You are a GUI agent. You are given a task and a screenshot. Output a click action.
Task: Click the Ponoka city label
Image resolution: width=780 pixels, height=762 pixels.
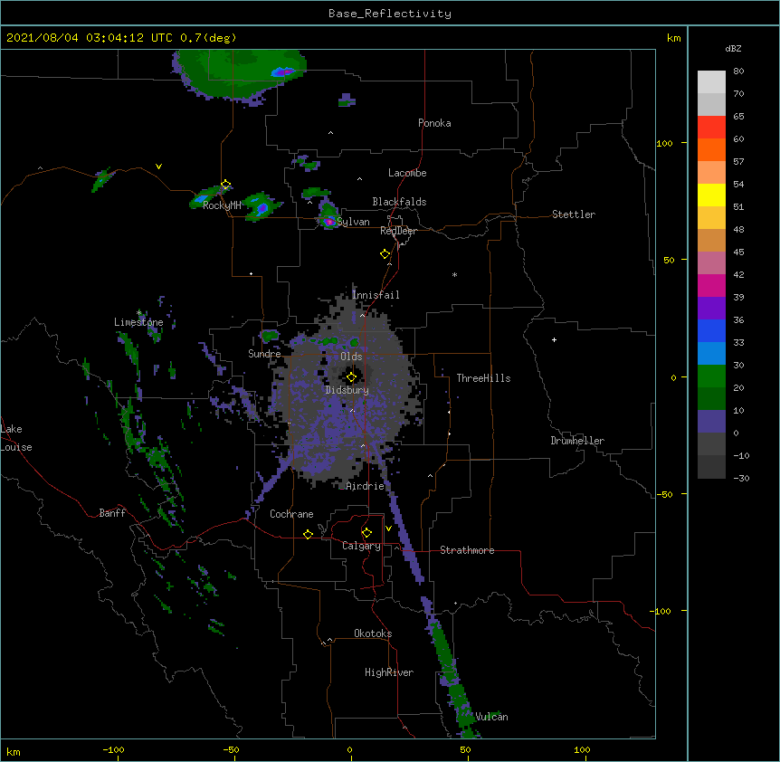point(434,123)
